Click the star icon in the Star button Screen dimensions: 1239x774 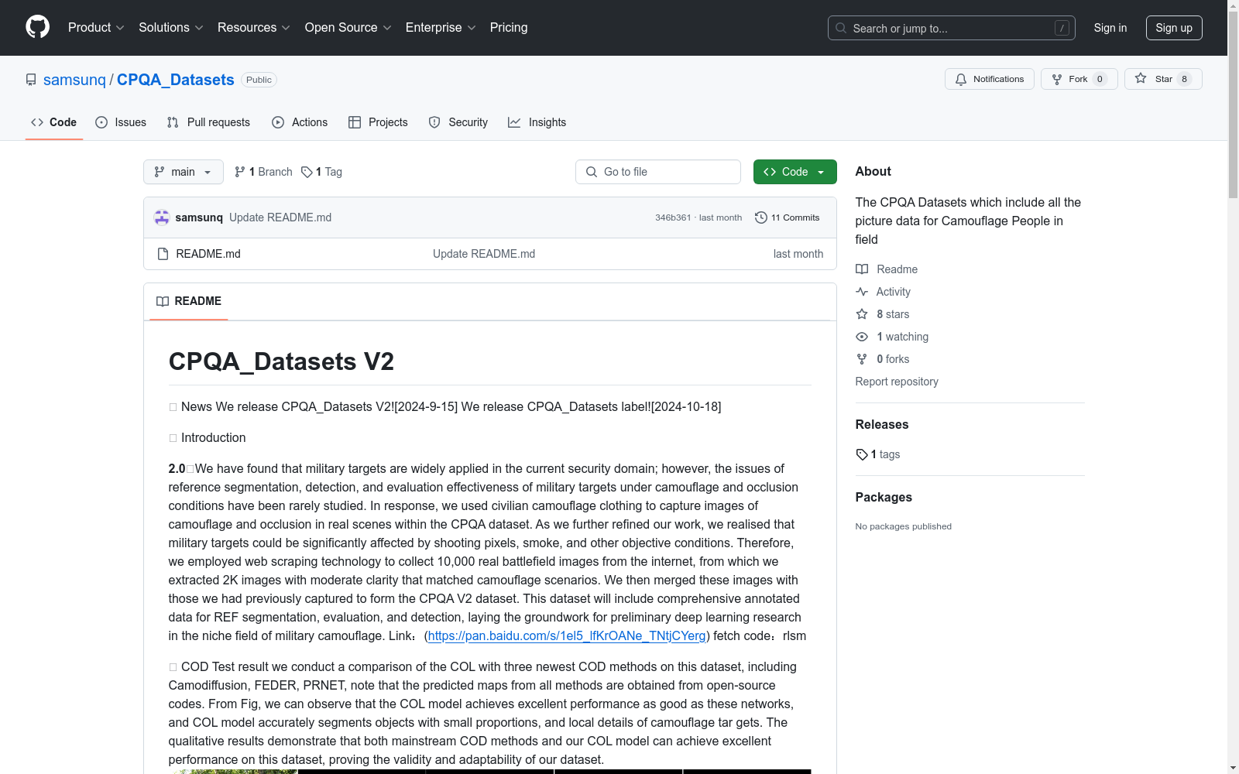pyautogui.click(x=1141, y=78)
